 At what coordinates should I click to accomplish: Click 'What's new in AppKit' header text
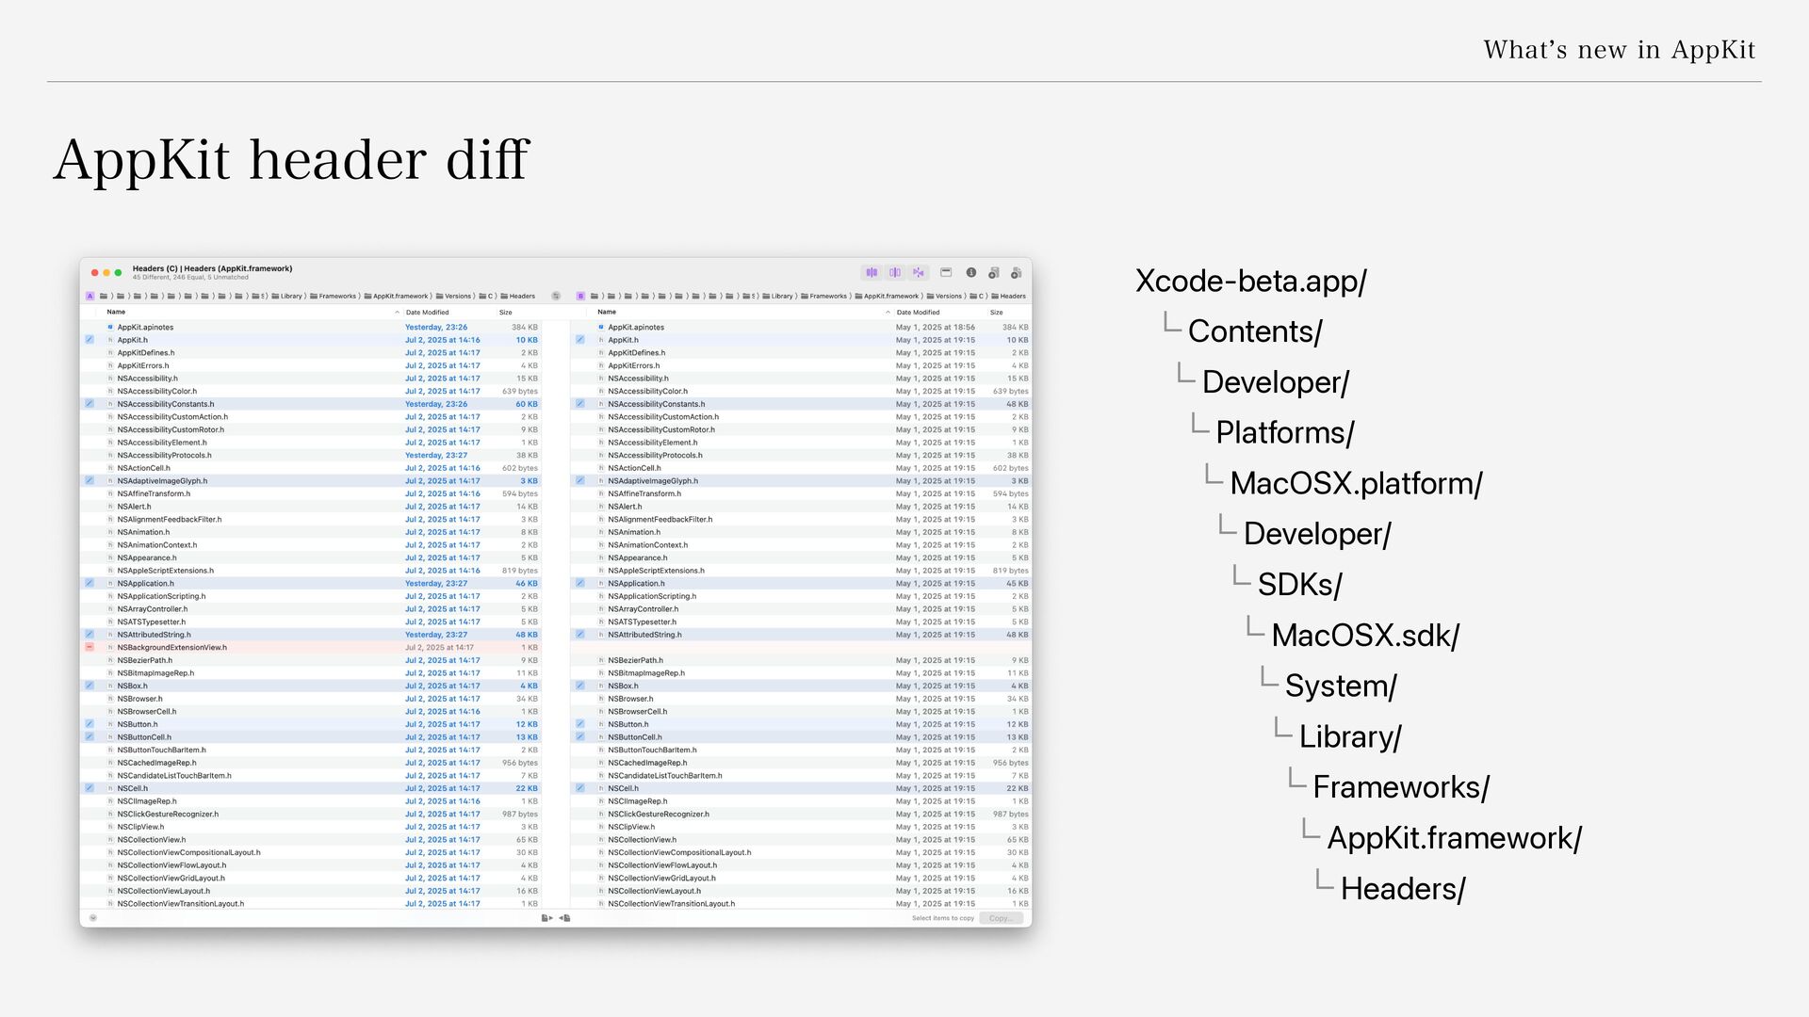pyautogui.click(x=1619, y=50)
